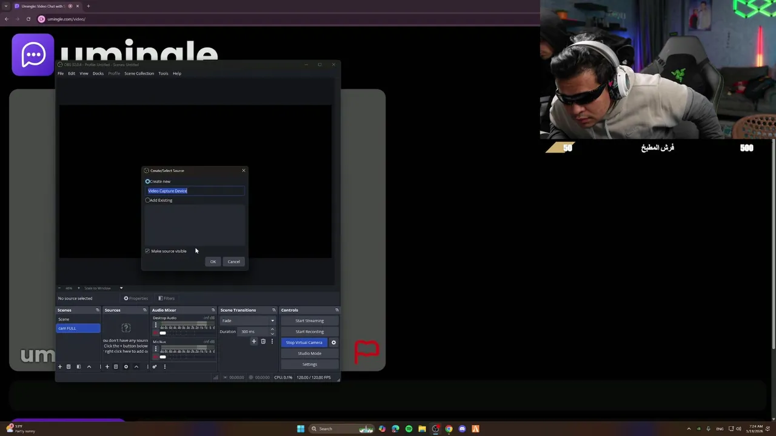Open advanced audio properties gears icon
Screen dimensions: 776x436
[155, 366]
